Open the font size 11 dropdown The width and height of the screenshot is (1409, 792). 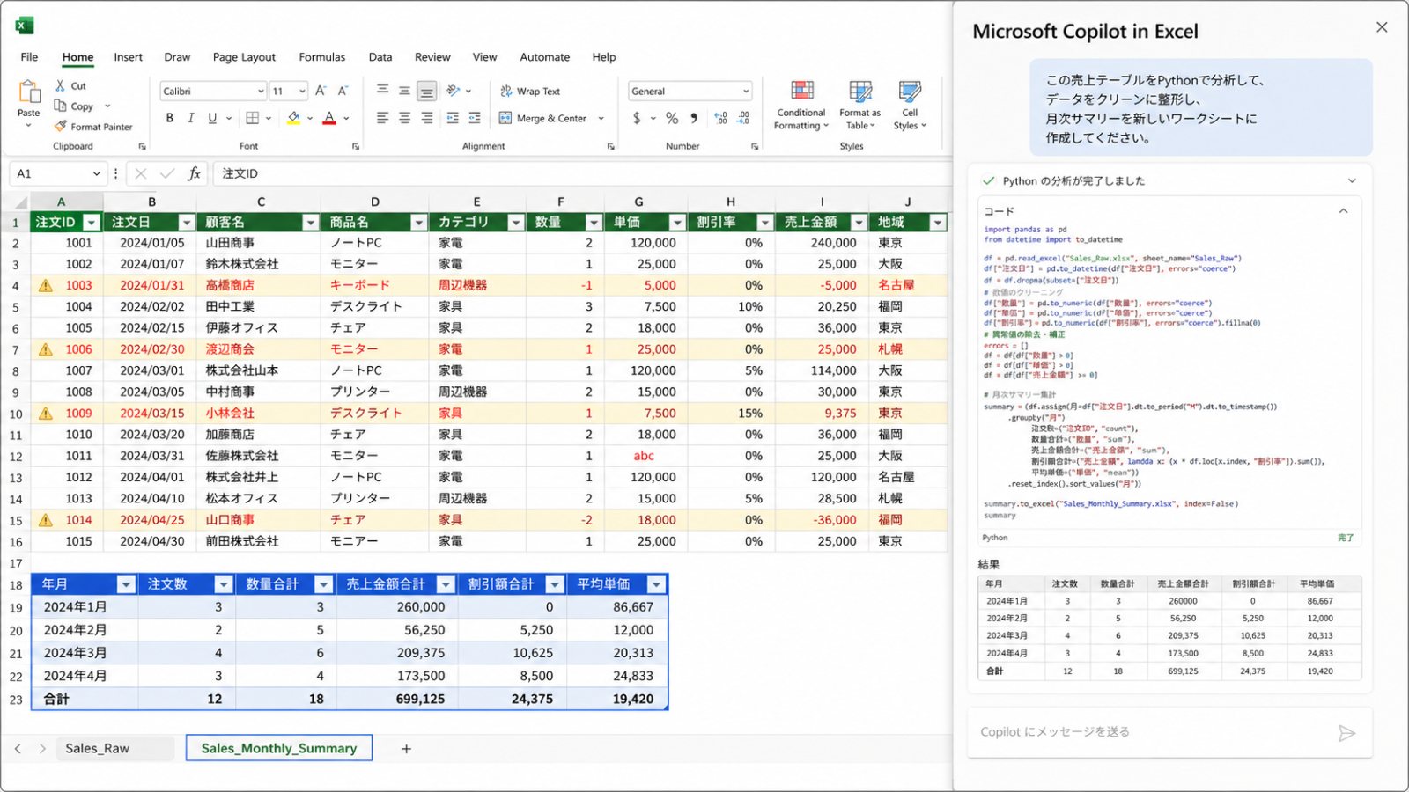click(302, 91)
